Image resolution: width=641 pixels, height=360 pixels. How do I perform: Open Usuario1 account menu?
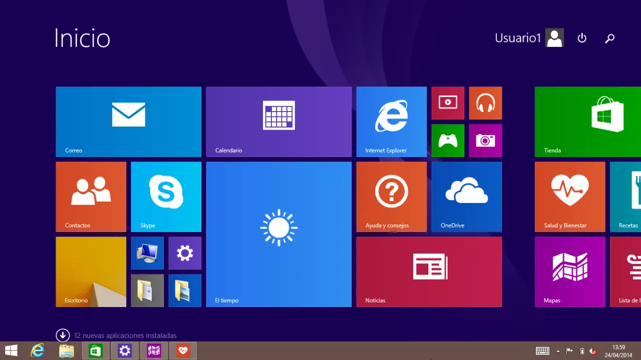click(x=529, y=38)
